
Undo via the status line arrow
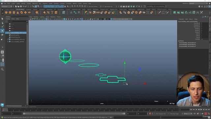pos(23,6)
